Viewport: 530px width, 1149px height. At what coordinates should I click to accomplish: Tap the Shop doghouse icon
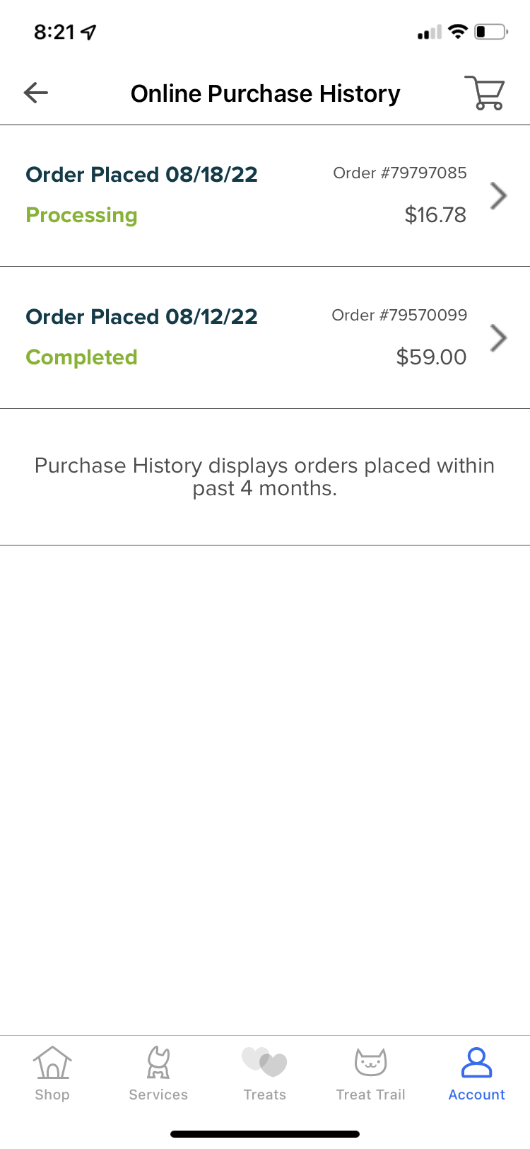(x=52, y=1063)
